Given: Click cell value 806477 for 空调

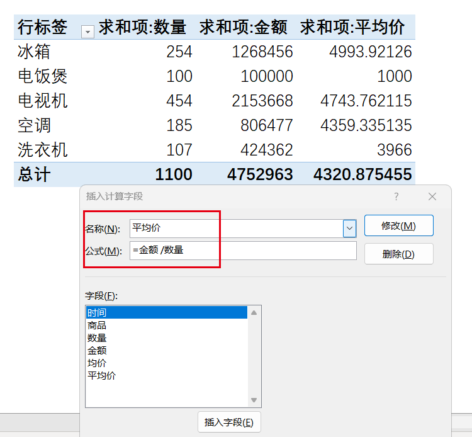Looking at the screenshot, I should (267, 125).
